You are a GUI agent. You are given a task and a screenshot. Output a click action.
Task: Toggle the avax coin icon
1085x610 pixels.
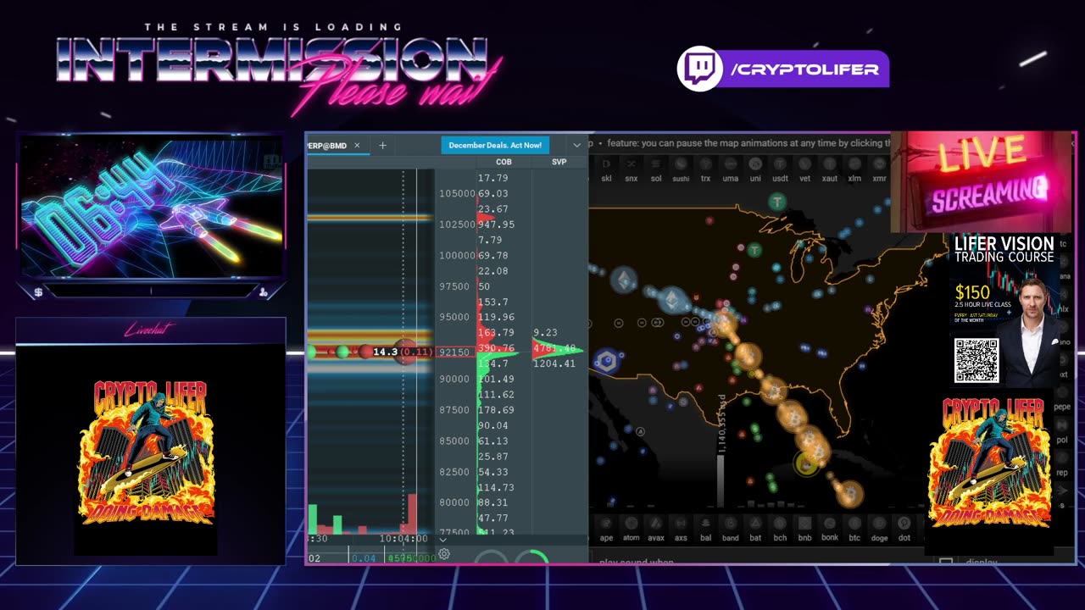(656, 524)
